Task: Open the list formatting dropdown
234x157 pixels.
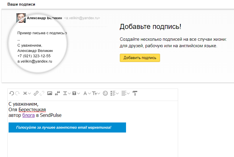Action: (x=114, y=93)
